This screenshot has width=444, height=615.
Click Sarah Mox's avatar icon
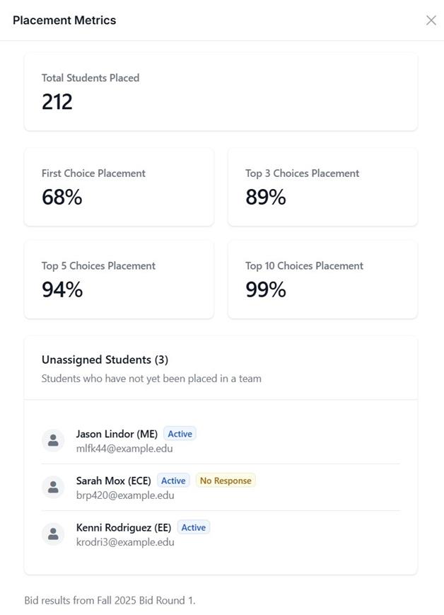pos(53,487)
